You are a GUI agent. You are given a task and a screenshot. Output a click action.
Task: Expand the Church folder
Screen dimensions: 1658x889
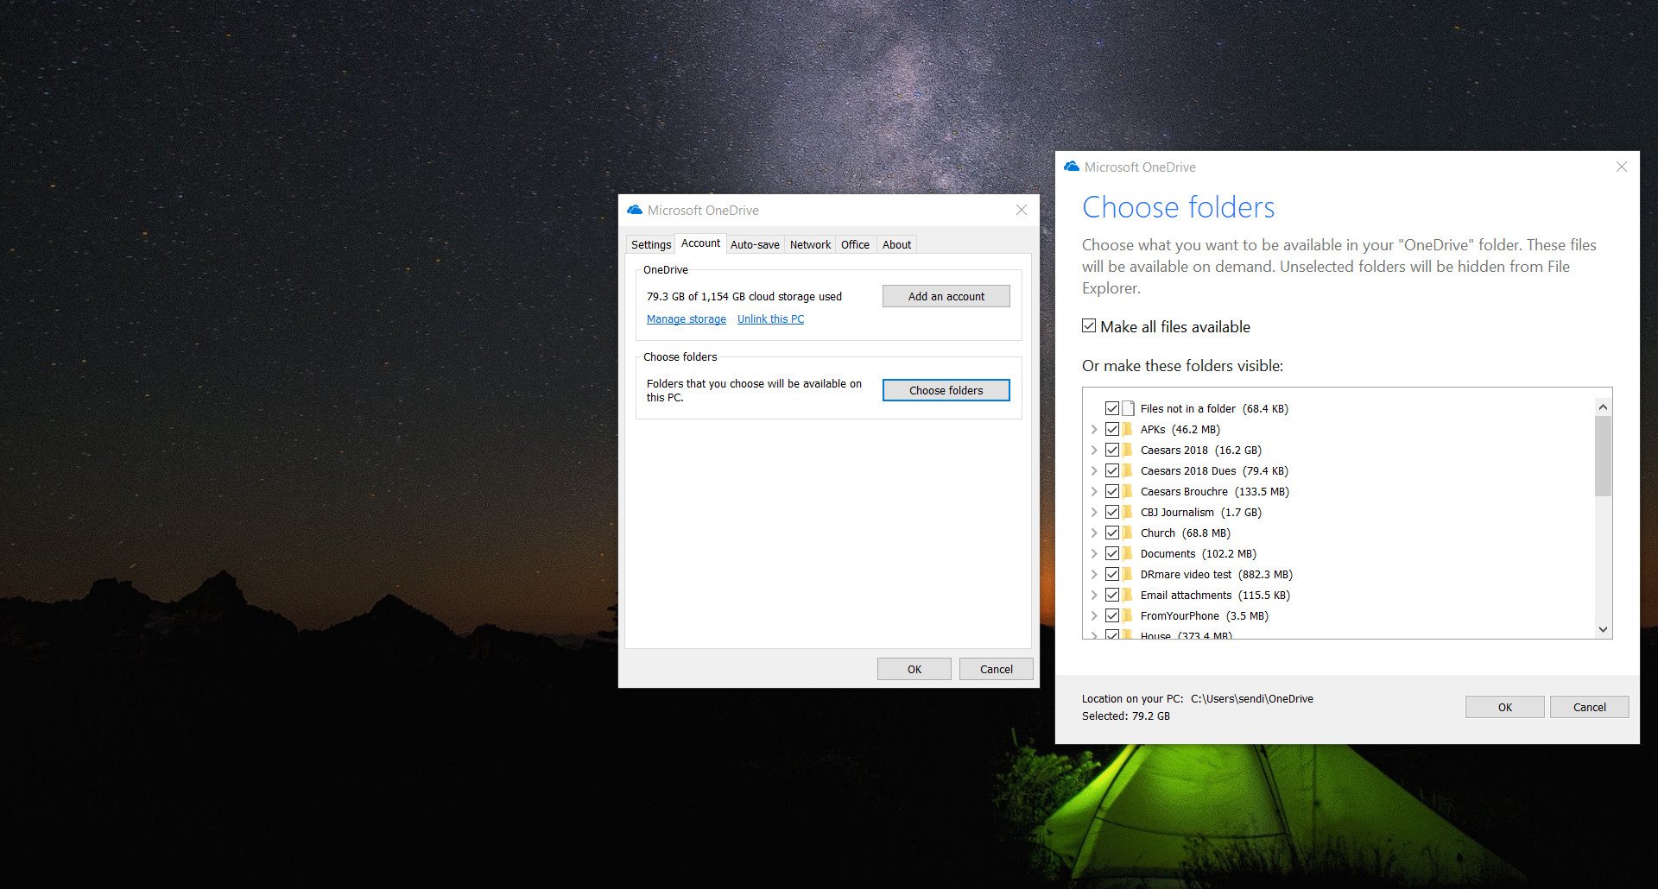1094,533
